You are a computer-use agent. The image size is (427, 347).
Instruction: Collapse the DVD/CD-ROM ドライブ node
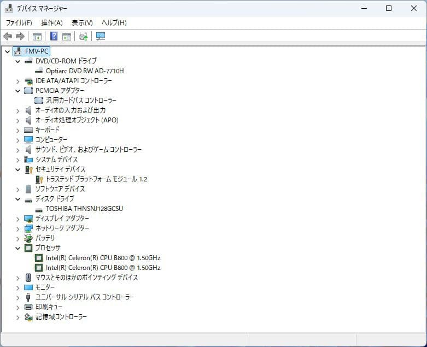(x=17, y=62)
